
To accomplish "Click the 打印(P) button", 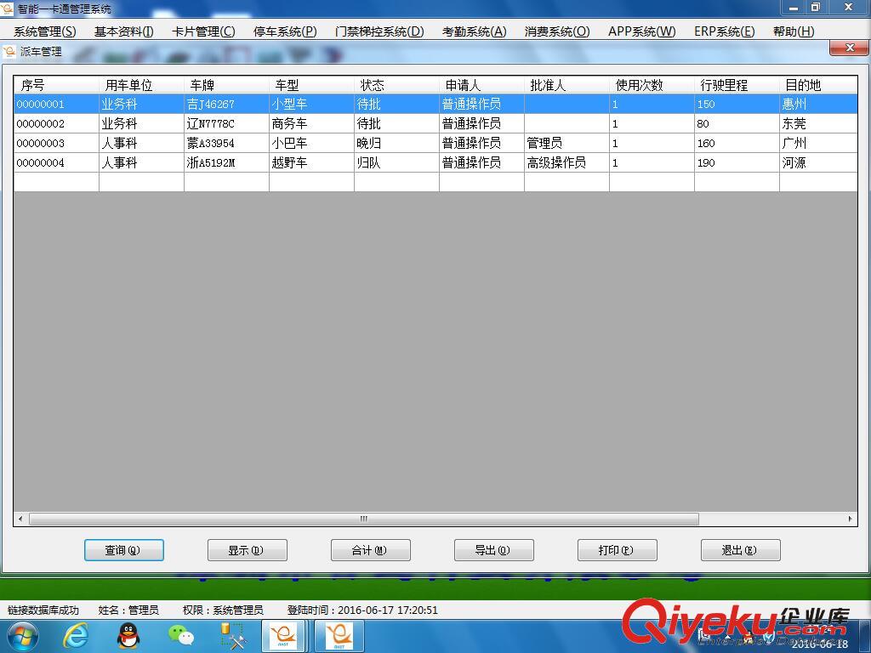I will (x=618, y=550).
